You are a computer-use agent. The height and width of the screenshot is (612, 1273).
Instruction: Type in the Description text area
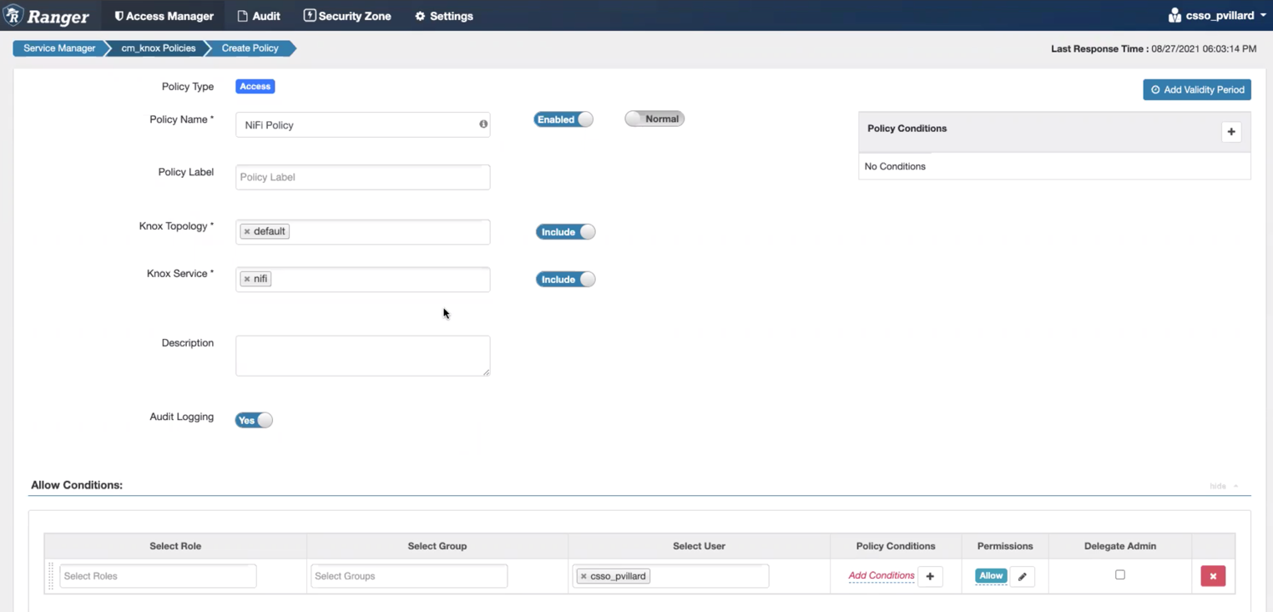(x=362, y=356)
